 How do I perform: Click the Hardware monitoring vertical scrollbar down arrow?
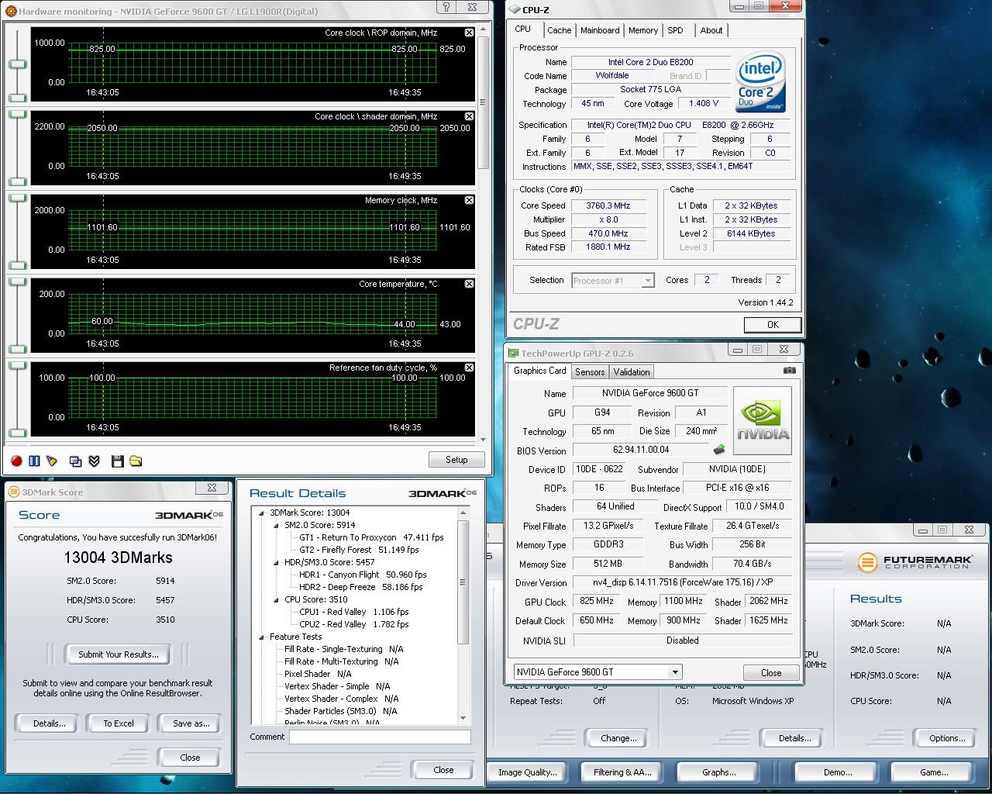[x=483, y=440]
